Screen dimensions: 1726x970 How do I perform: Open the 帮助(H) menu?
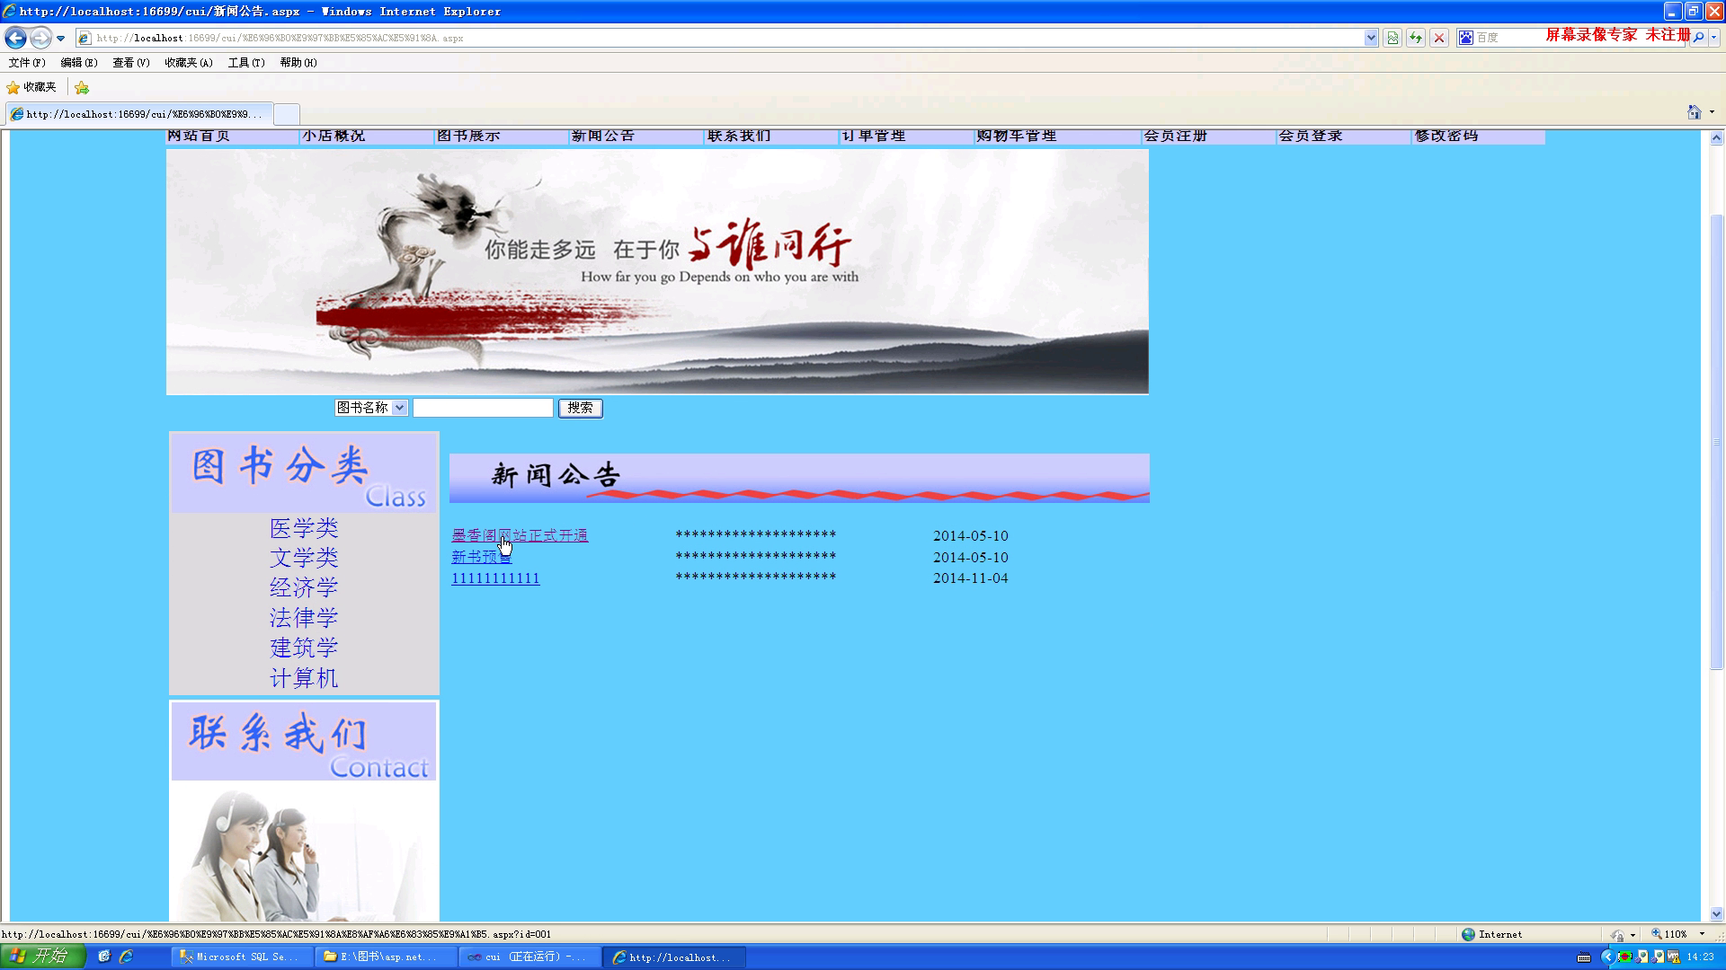tap(298, 63)
